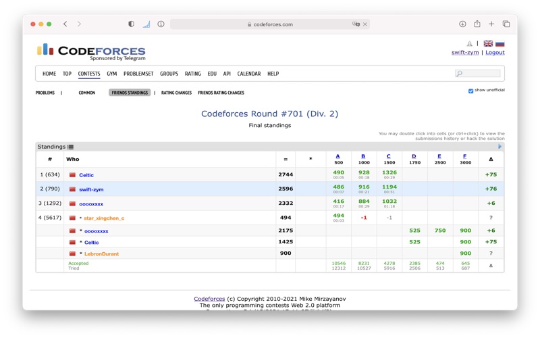Open the Codeforces footer link
The height and width of the screenshot is (338, 540).
tap(209, 299)
